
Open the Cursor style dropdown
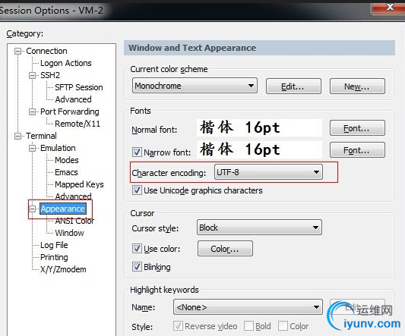[259, 228]
